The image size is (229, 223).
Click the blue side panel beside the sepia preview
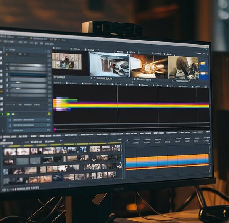pyautogui.click(x=203, y=68)
